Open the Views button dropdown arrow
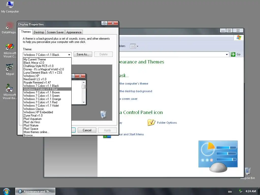Screen dimensions: 260x195 [137, 46]
